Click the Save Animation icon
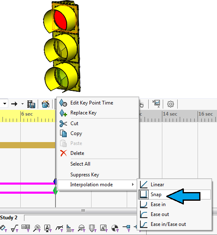 (31, 104)
